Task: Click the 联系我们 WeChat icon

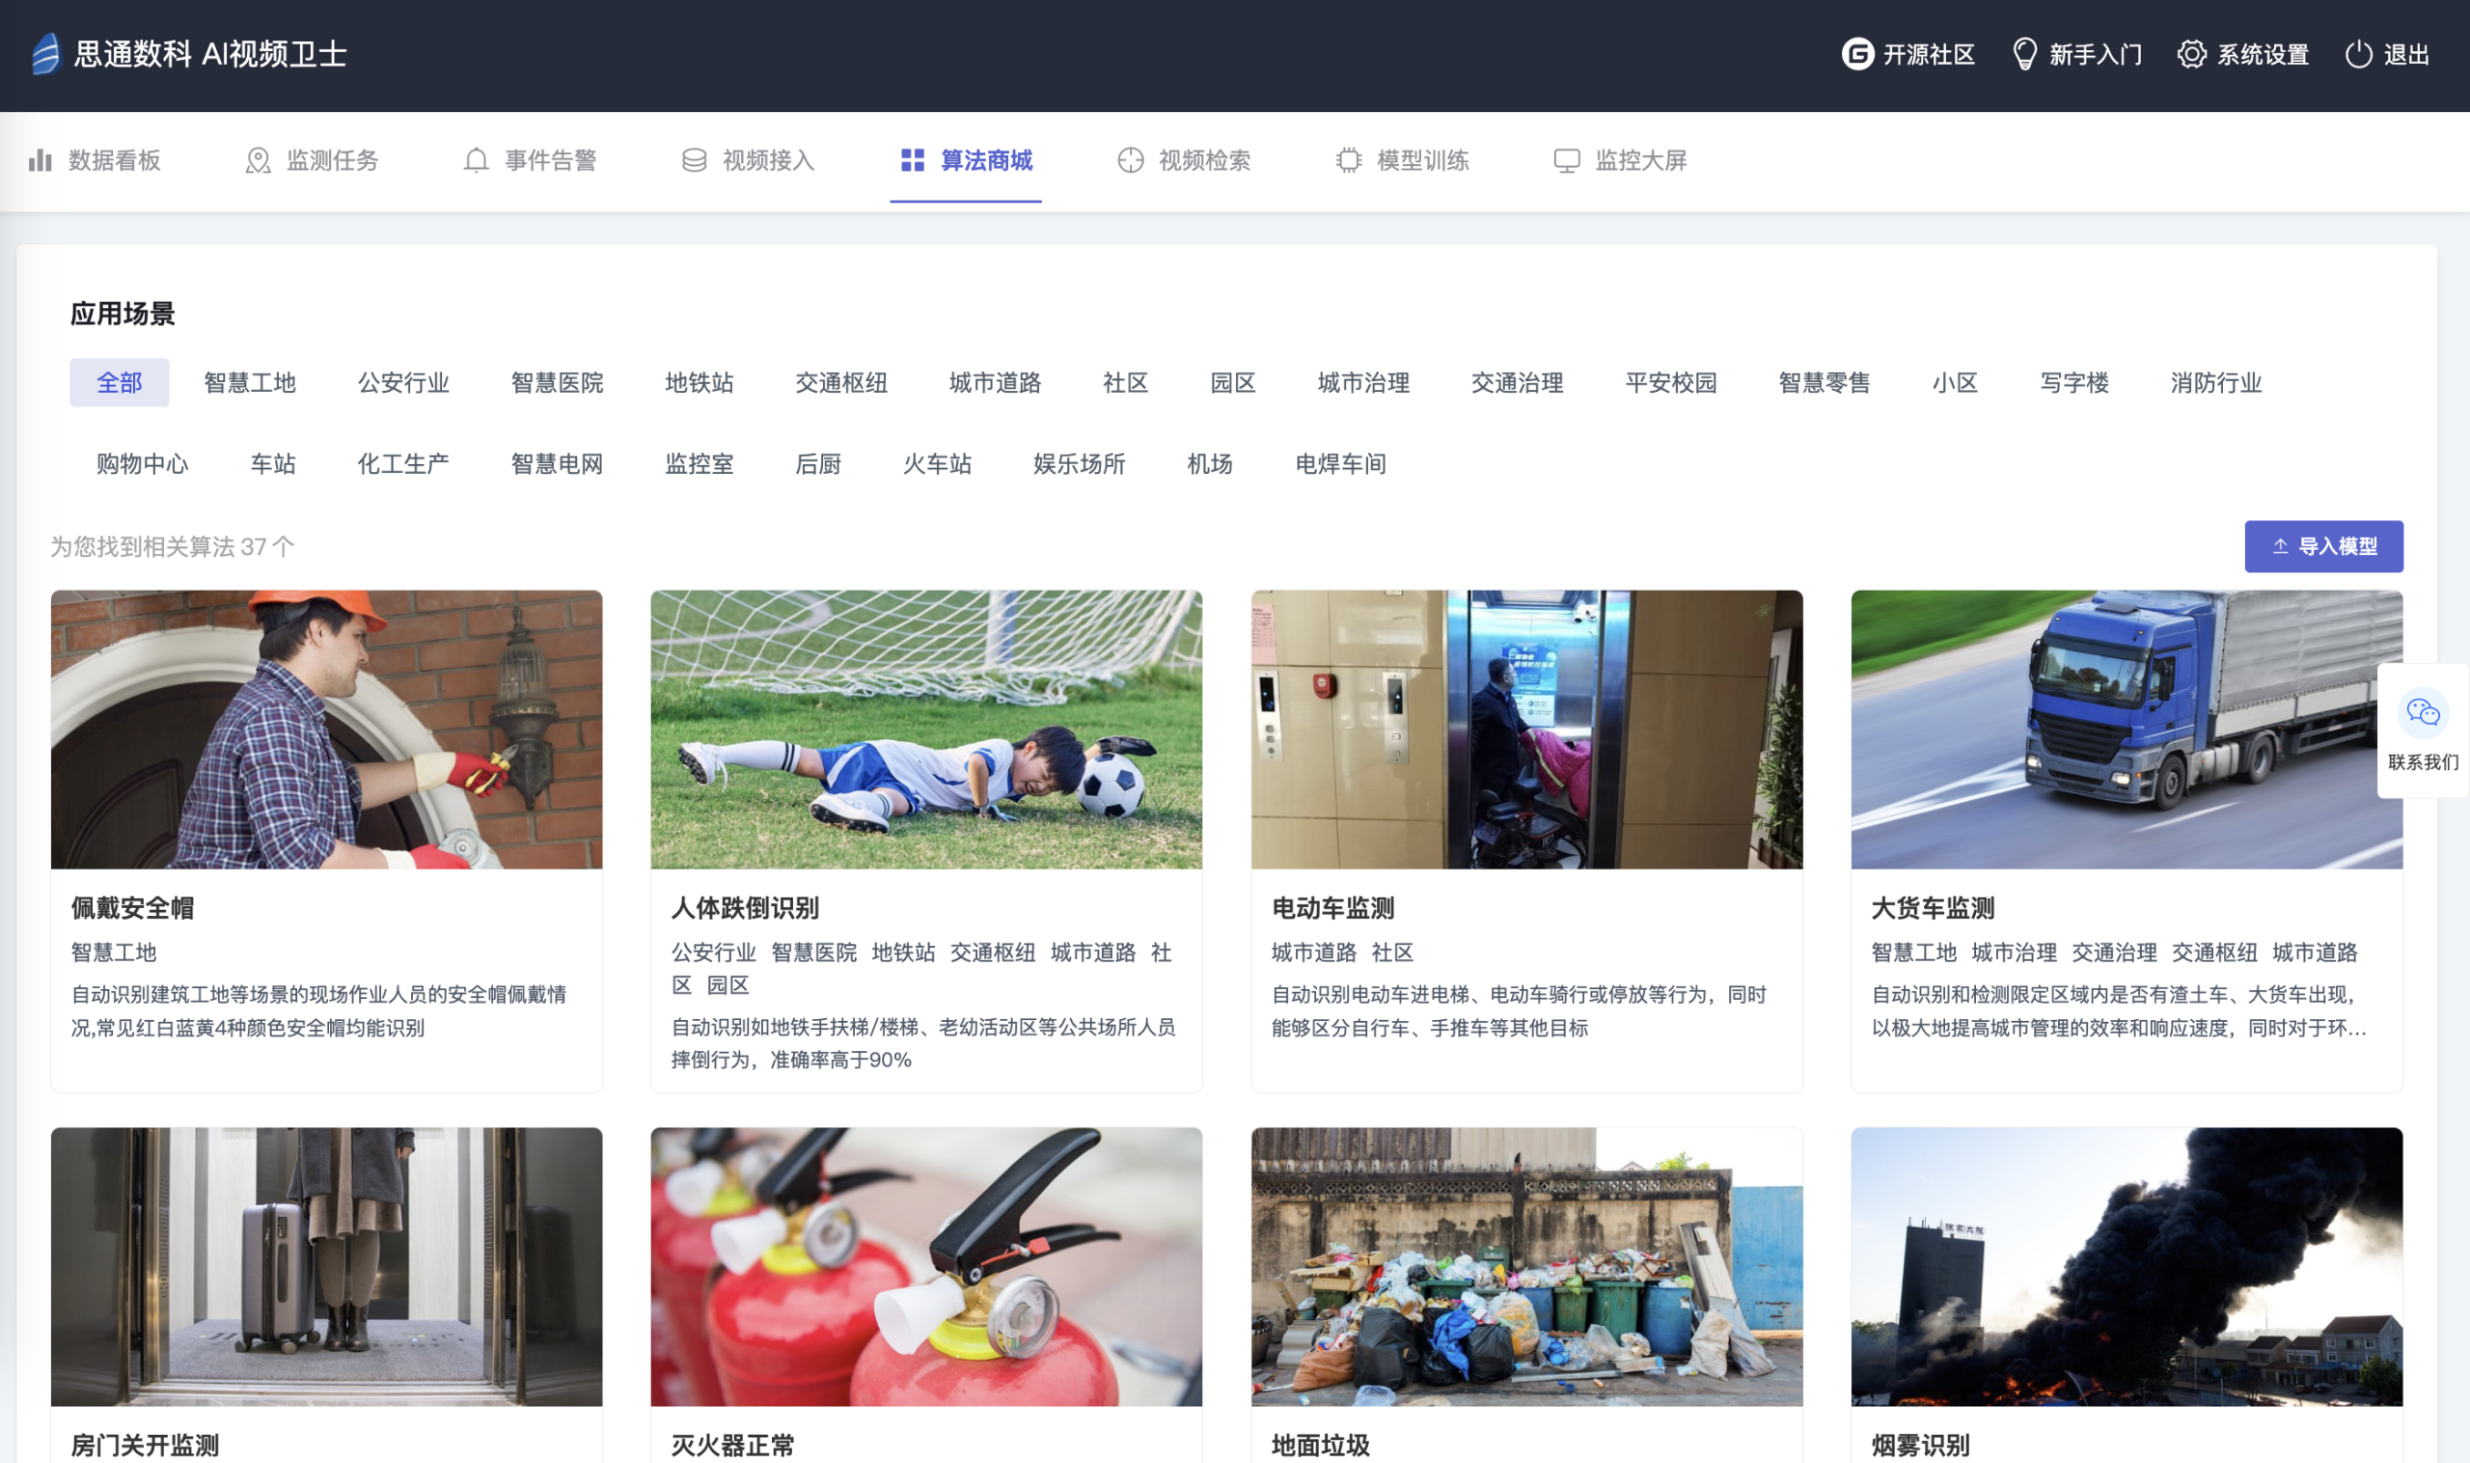Action: click(x=2422, y=712)
